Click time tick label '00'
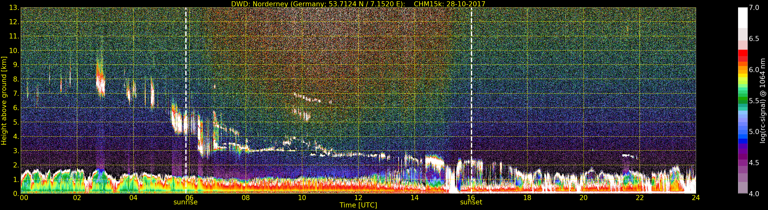Viewport: 768px width, 210px height. (x=24, y=198)
